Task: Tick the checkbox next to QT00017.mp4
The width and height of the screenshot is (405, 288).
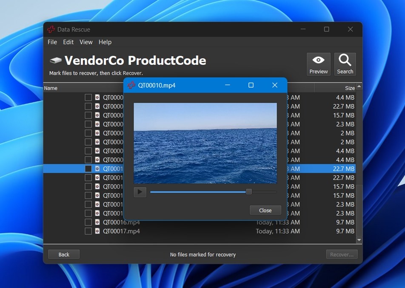Action: pyautogui.click(x=88, y=231)
